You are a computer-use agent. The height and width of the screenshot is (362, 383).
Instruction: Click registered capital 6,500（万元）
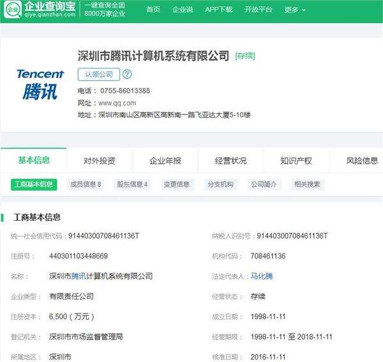point(71,317)
